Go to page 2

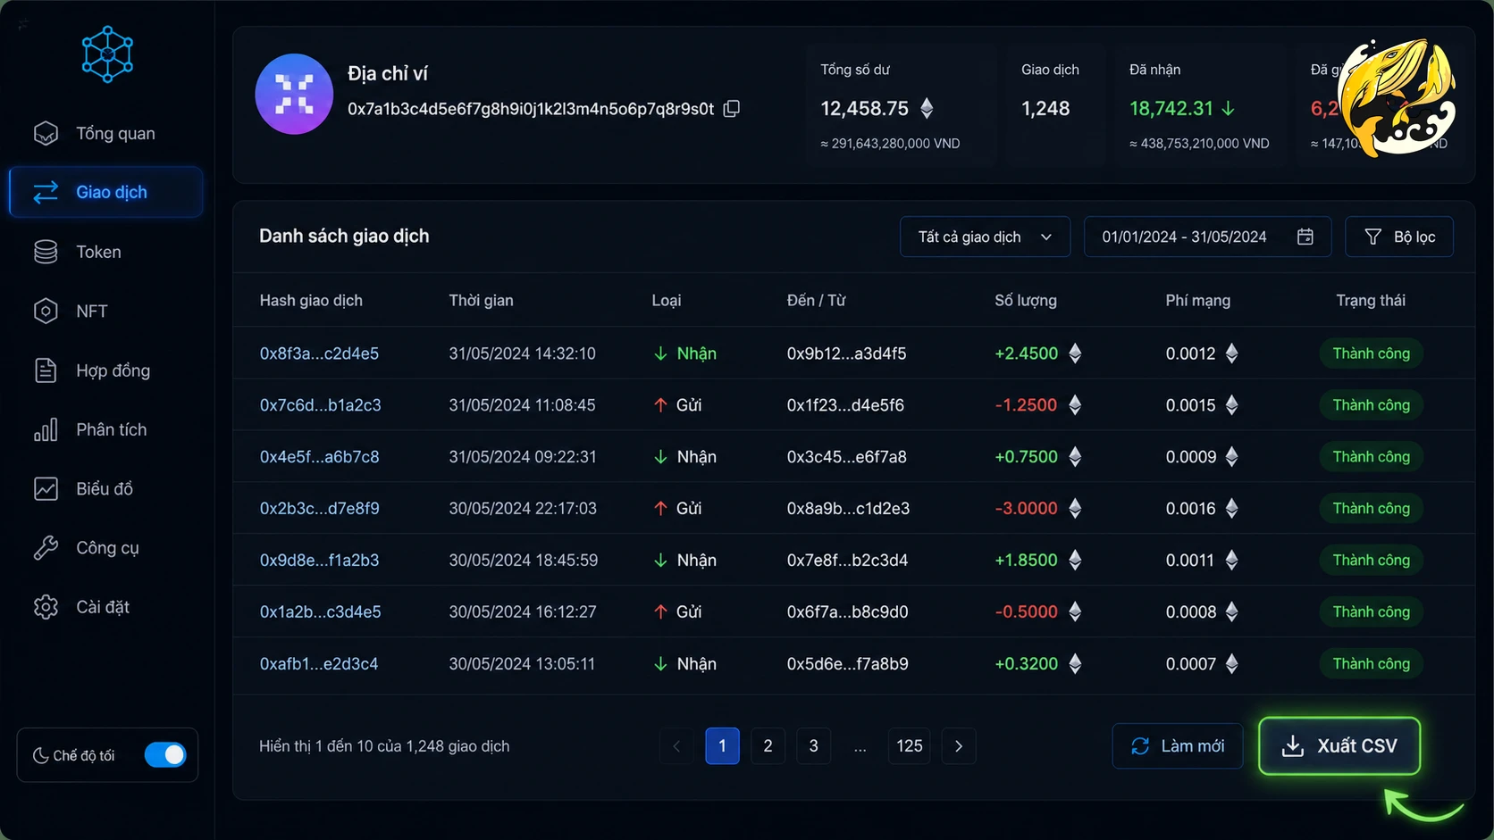coord(768,746)
